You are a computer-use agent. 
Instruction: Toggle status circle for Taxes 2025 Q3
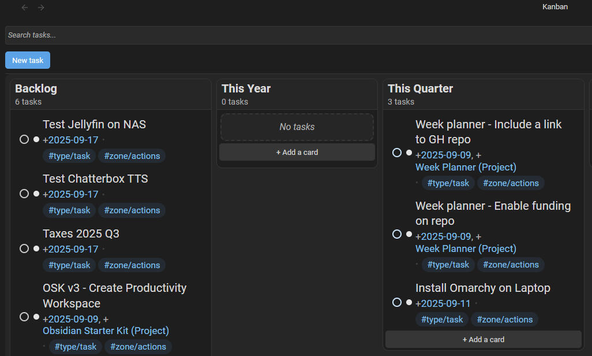tap(24, 249)
